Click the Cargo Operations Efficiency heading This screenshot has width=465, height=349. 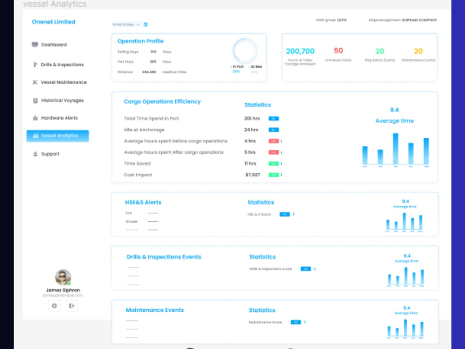pyautogui.click(x=162, y=102)
